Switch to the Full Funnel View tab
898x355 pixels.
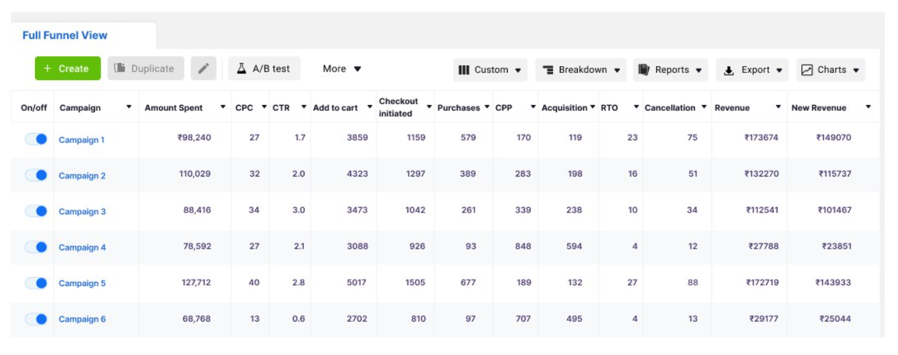pyautogui.click(x=65, y=35)
